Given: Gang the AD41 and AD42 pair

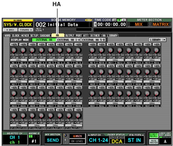Looking at the screenshot, I should coord(97,103).
